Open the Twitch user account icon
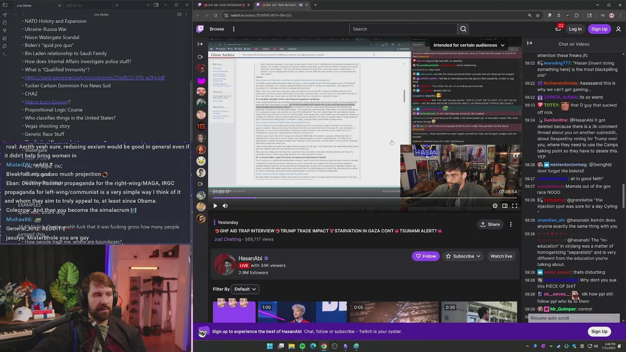 tap(619, 29)
